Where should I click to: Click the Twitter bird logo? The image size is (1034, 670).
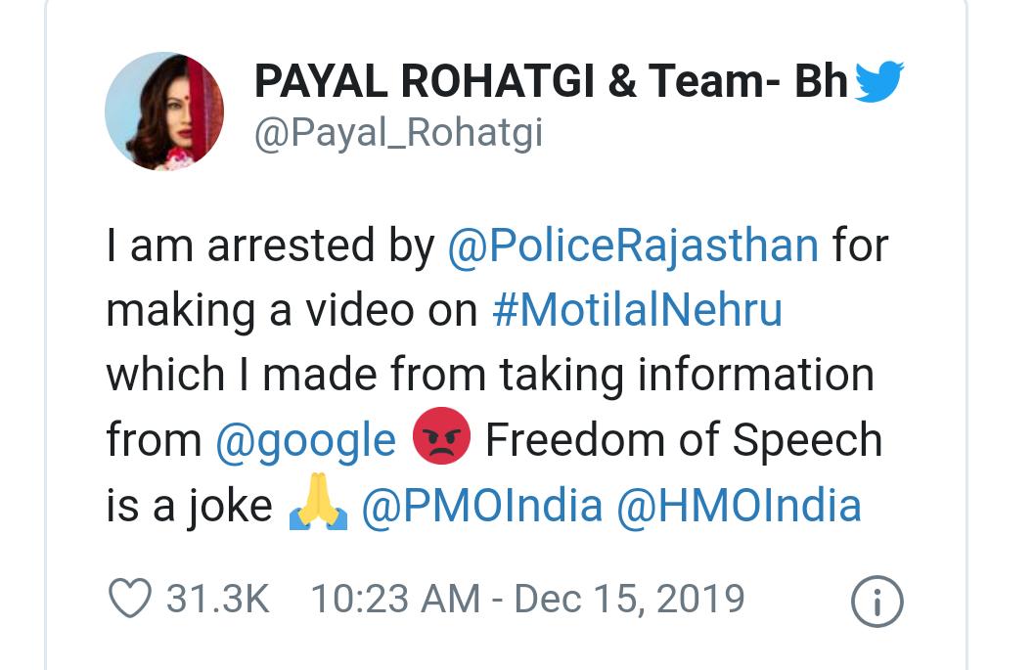[878, 82]
